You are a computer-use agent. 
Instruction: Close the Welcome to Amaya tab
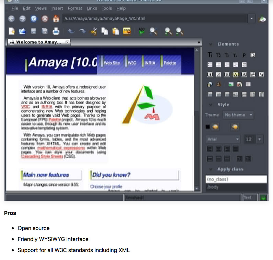pyautogui.click(x=67, y=42)
